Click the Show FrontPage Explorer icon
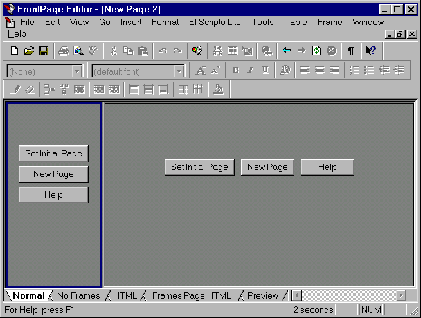Screen dimensions: 421x318 point(197,50)
